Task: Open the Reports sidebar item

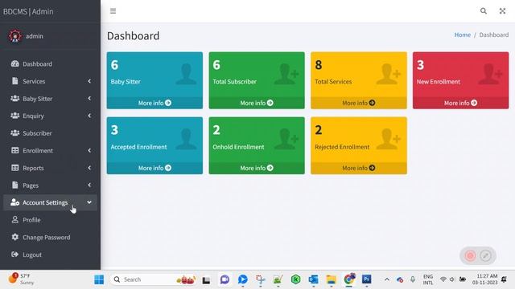Action: click(x=50, y=168)
